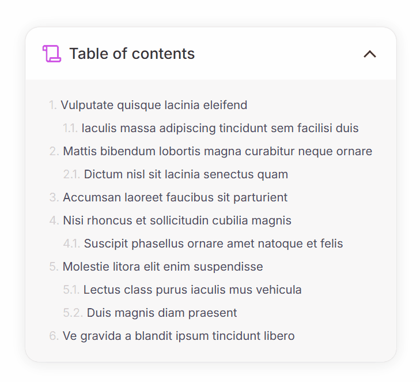The height and width of the screenshot is (382, 420).
Task: Select Nisi rhoncus et sollicitudin cubilia magnis
Action: click(177, 220)
